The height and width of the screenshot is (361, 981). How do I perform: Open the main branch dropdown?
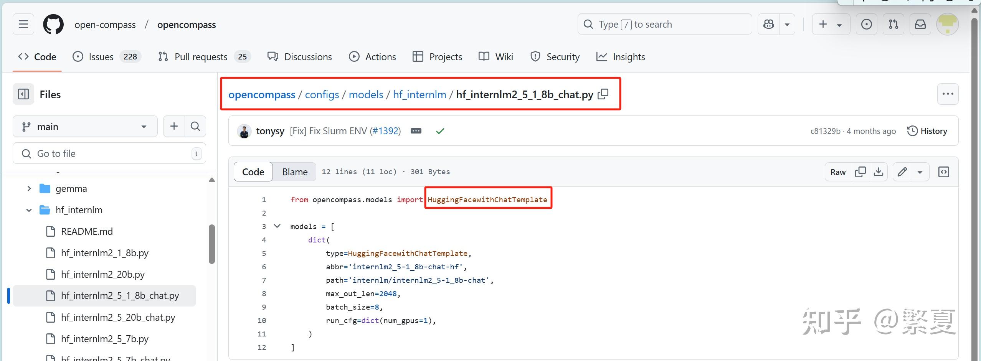coord(85,127)
